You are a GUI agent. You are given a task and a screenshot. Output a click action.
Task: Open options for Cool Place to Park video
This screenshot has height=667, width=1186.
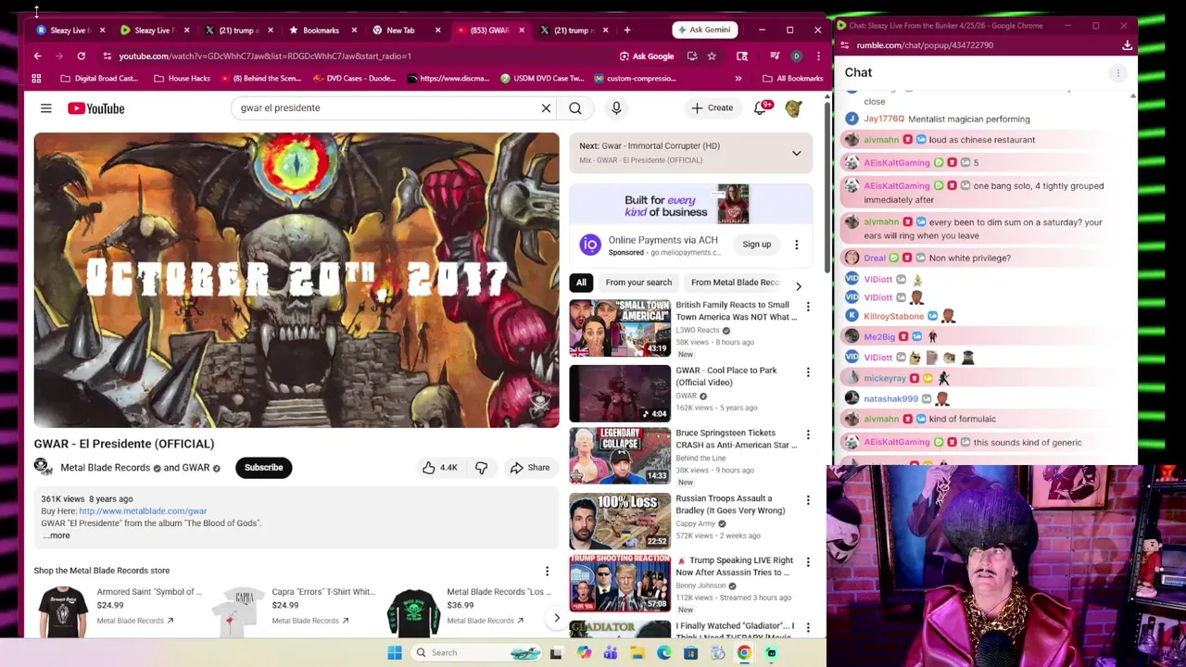807,372
